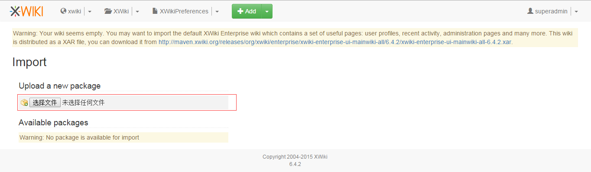The height and width of the screenshot is (172, 591).
Task: Click the No package is available warning
Action: coord(123,137)
